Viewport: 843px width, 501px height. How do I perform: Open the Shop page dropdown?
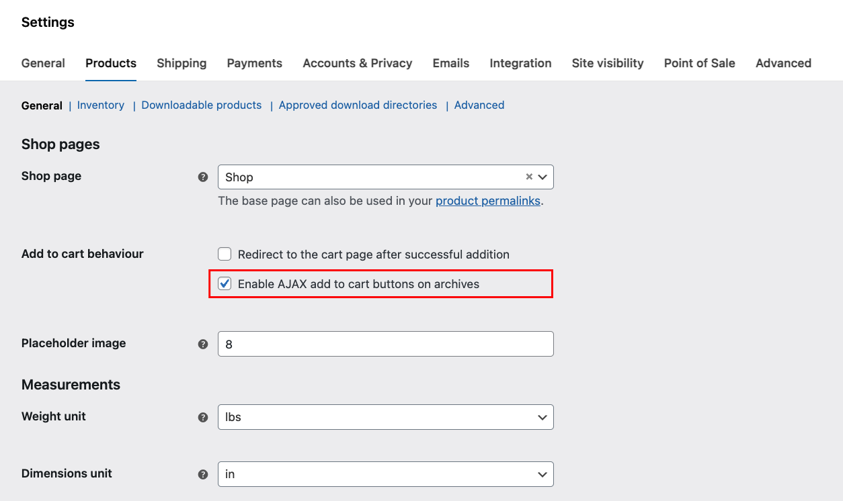coord(386,177)
